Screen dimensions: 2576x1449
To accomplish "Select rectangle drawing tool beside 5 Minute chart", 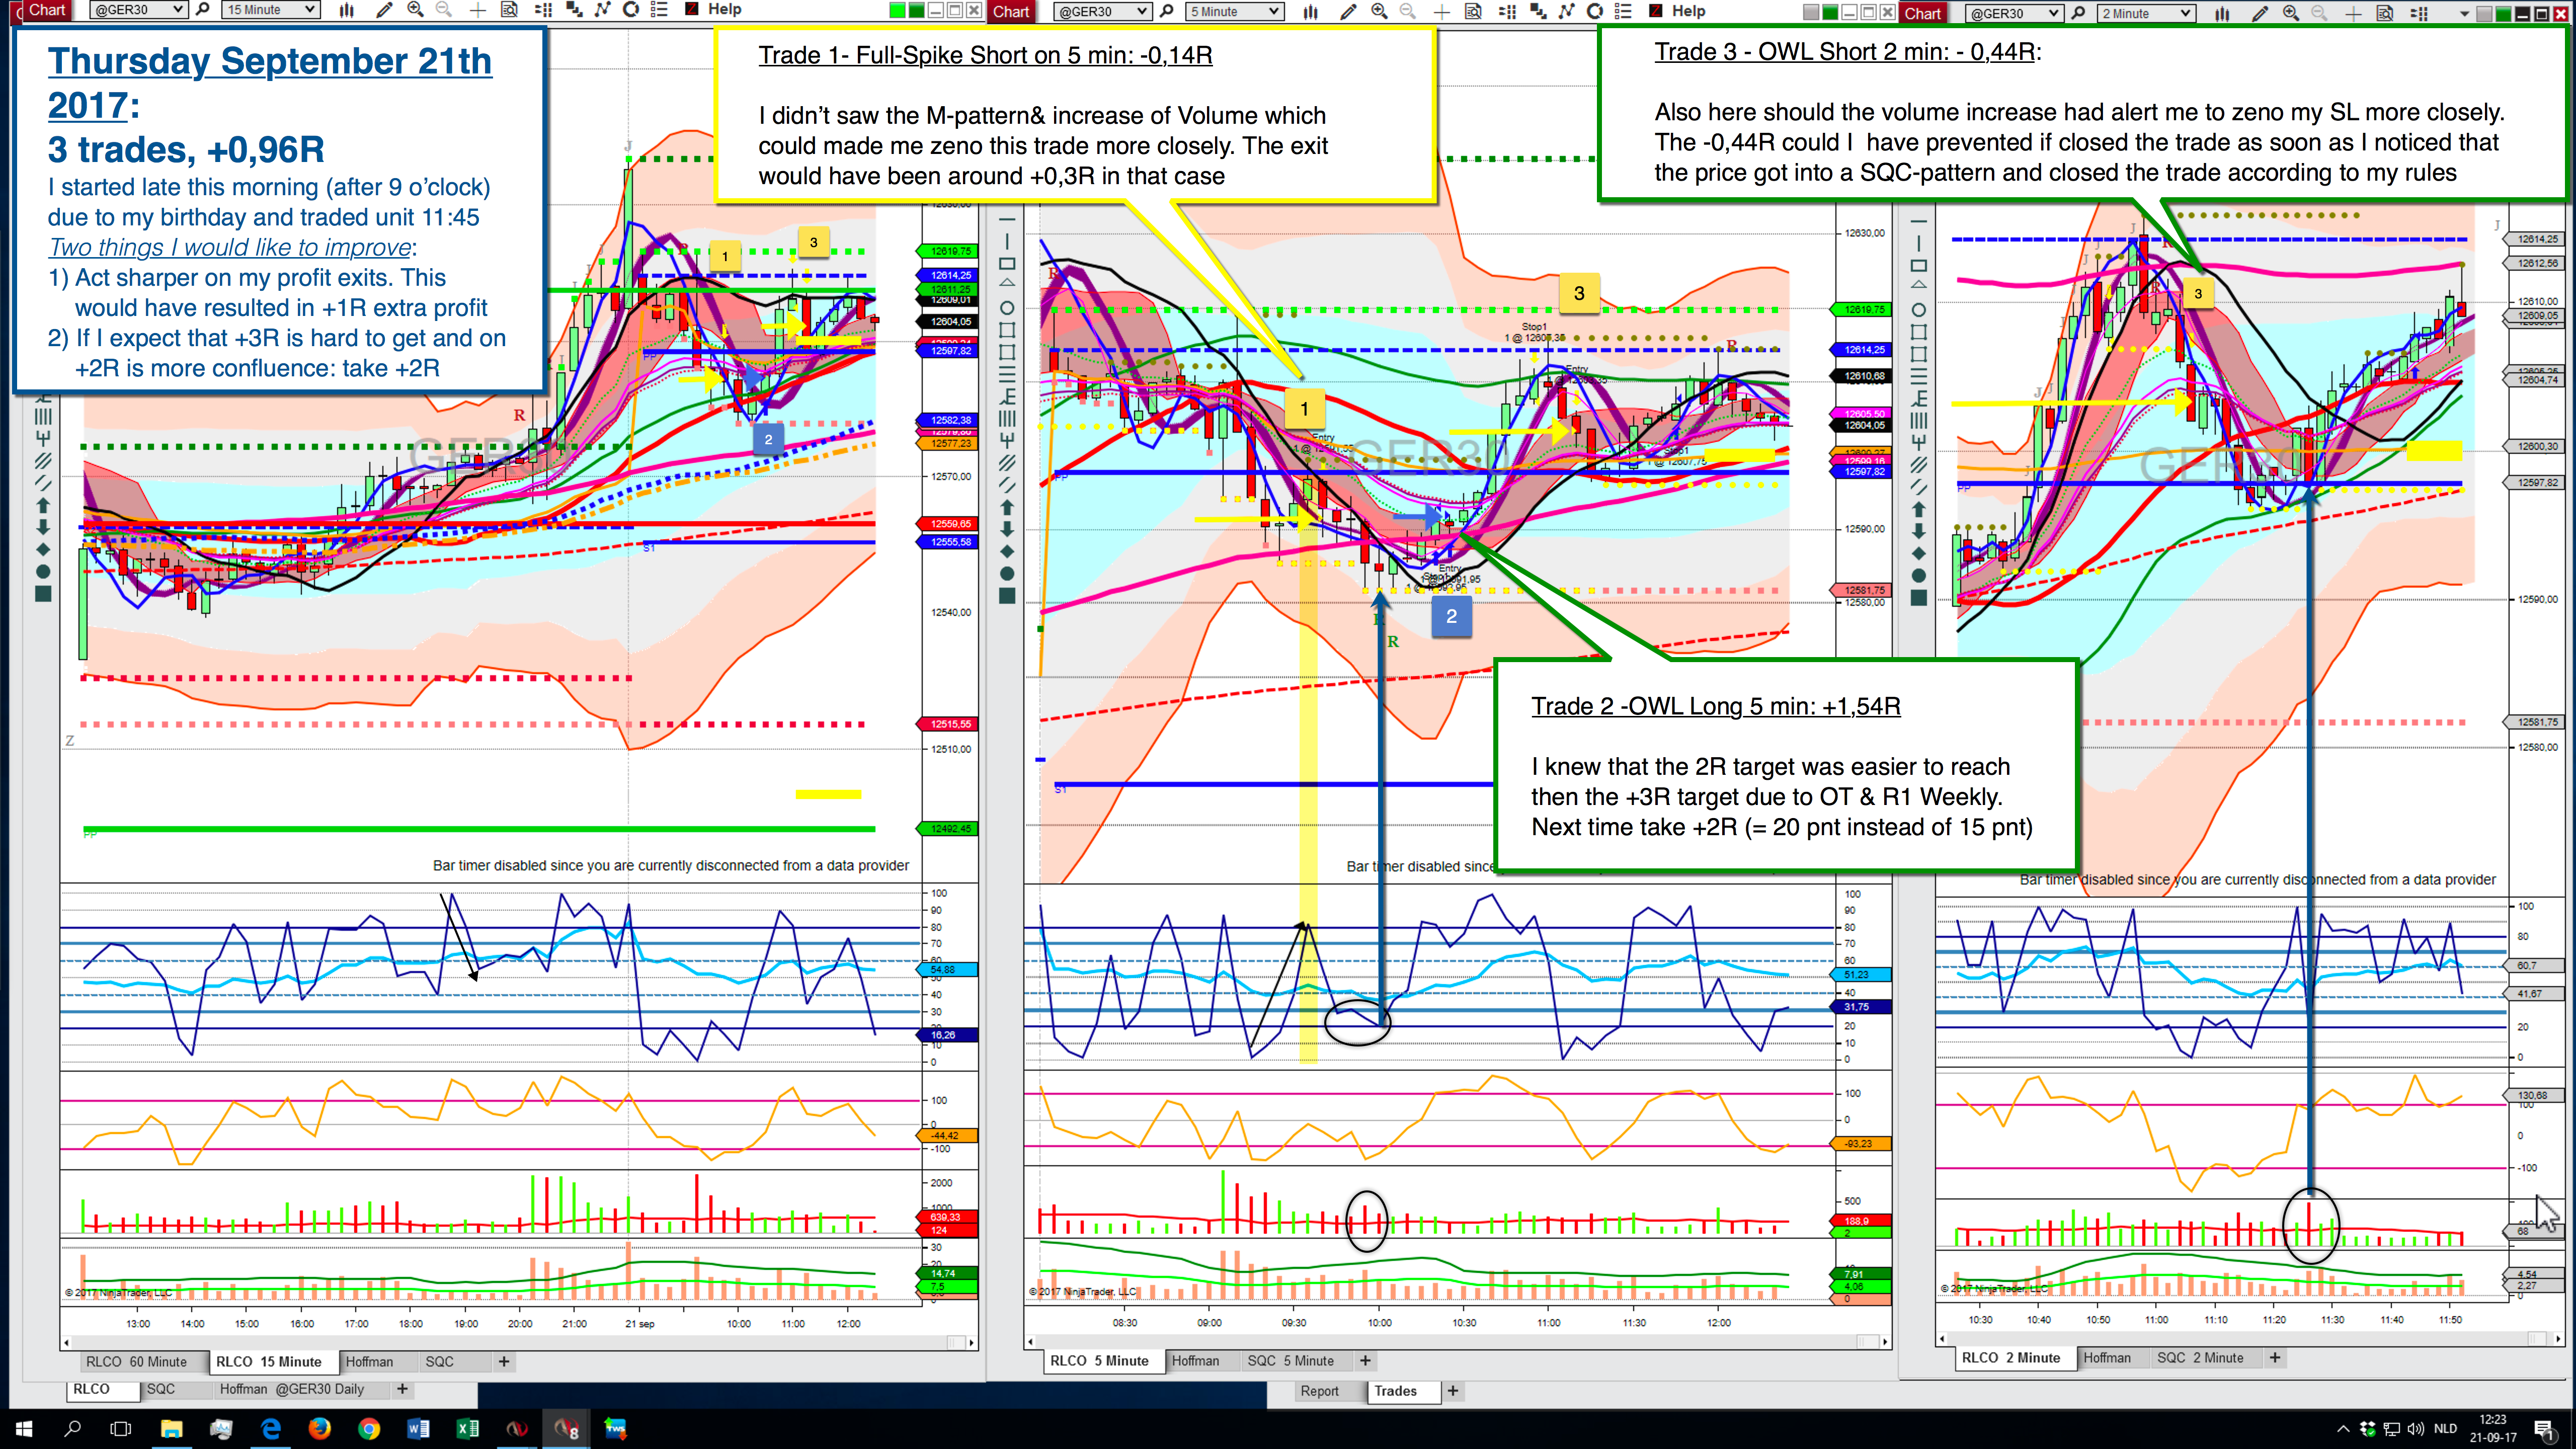I will click(1007, 264).
